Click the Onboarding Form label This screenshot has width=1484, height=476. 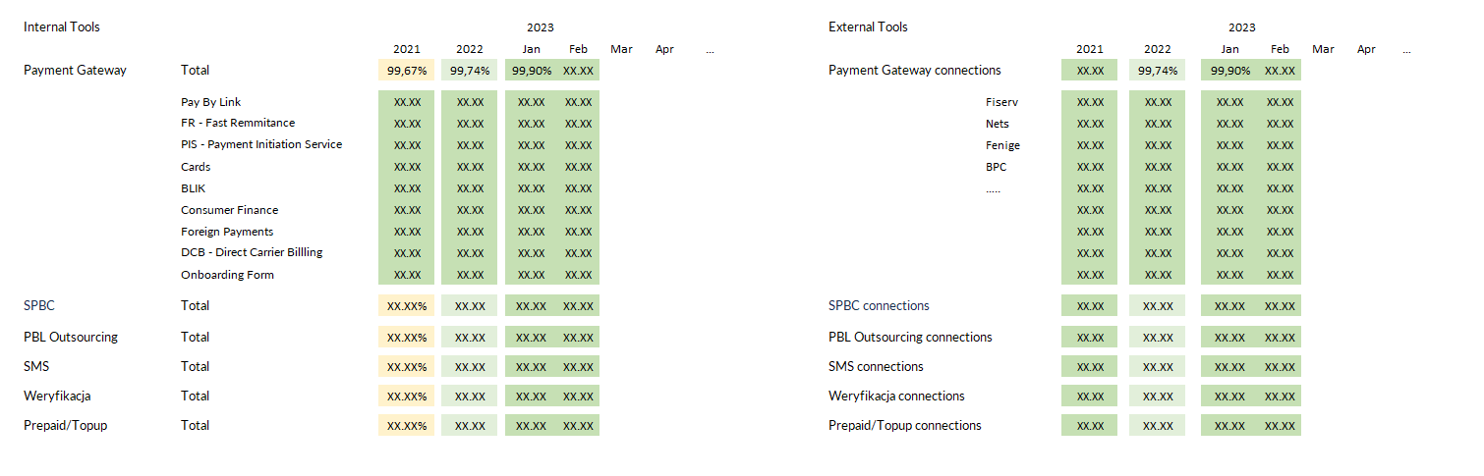click(227, 275)
